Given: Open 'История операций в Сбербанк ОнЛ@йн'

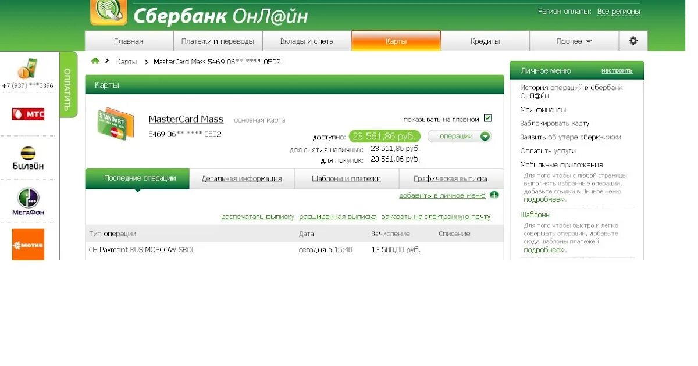Looking at the screenshot, I should tap(571, 92).
